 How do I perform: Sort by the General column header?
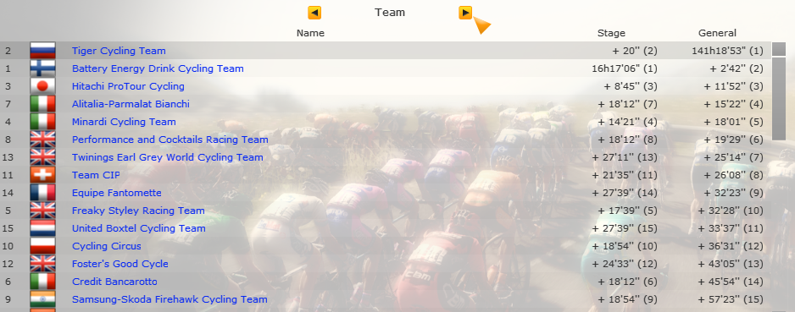tap(717, 33)
